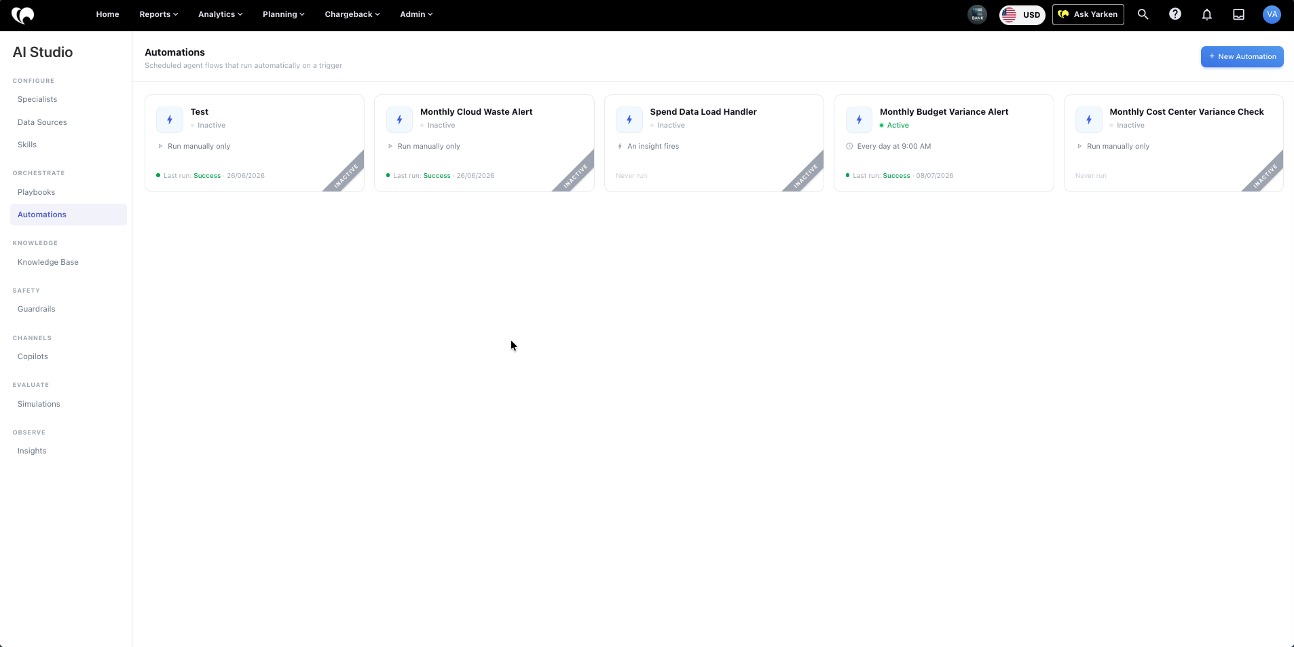
Task: Open Monthly Budget Variance Alert title
Action: [944, 112]
